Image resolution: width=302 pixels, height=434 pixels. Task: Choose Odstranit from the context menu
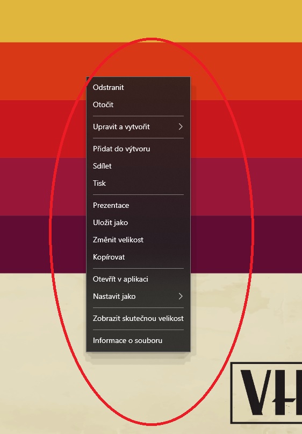click(x=138, y=87)
